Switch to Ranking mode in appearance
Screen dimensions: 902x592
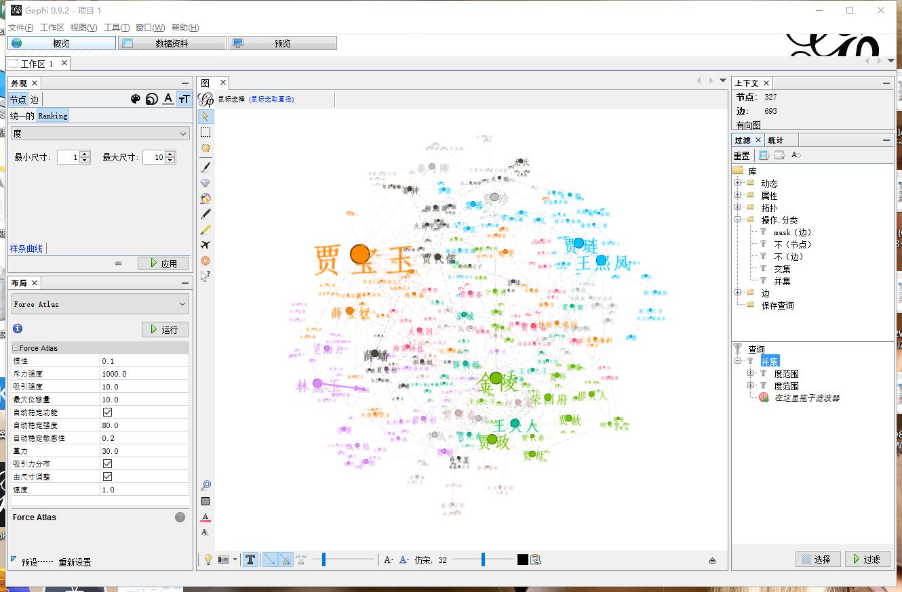point(53,116)
